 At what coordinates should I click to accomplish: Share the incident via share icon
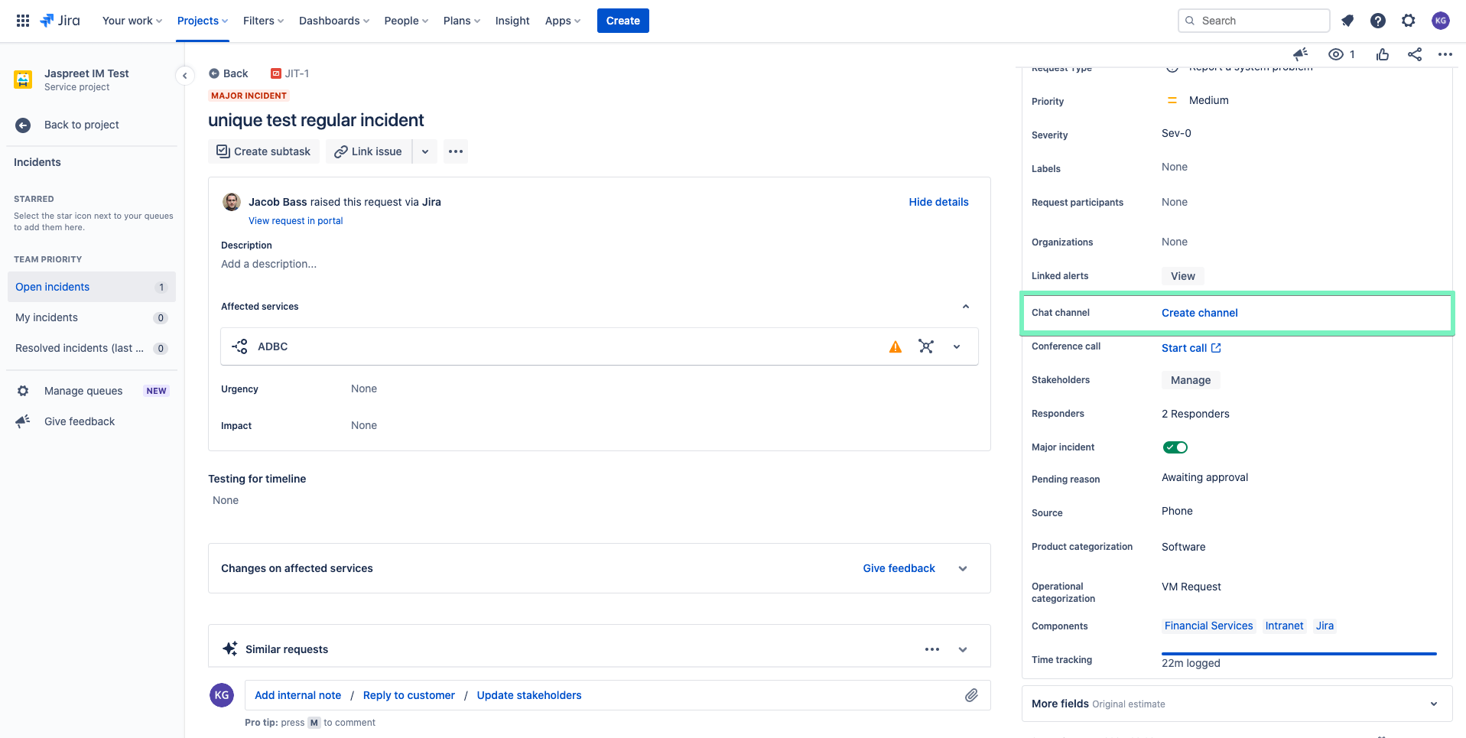pyautogui.click(x=1414, y=54)
